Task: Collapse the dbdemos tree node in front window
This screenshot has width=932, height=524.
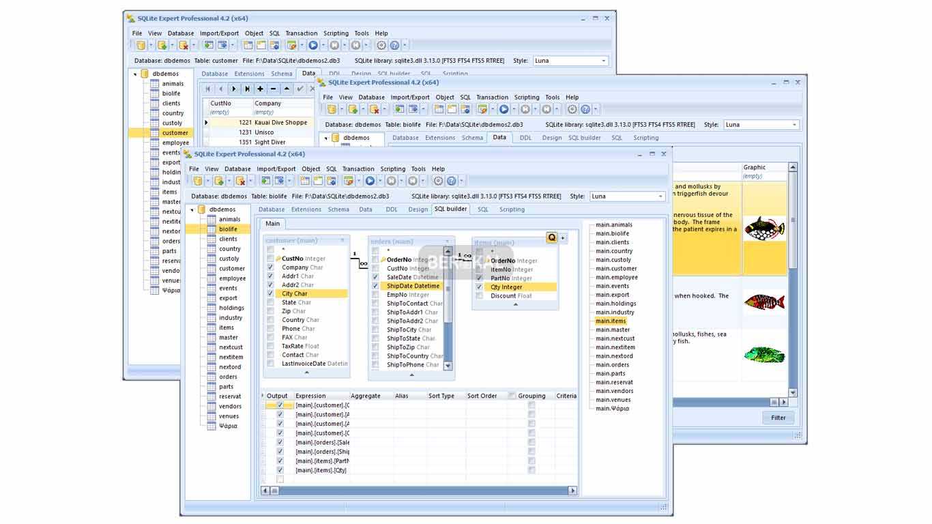Action: 192,209
